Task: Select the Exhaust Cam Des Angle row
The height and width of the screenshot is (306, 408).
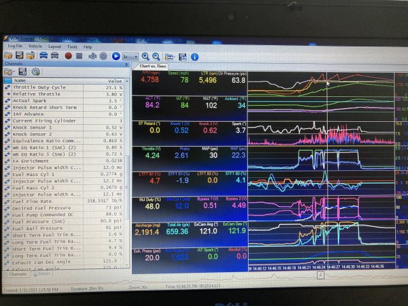Action: click(x=64, y=262)
